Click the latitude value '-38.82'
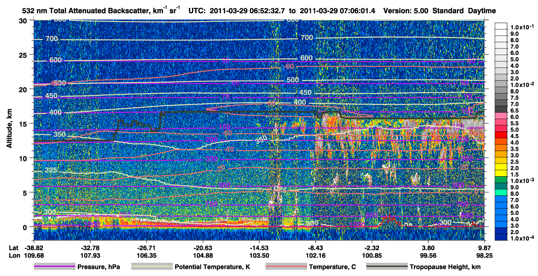538x276 pixels. 34,248
